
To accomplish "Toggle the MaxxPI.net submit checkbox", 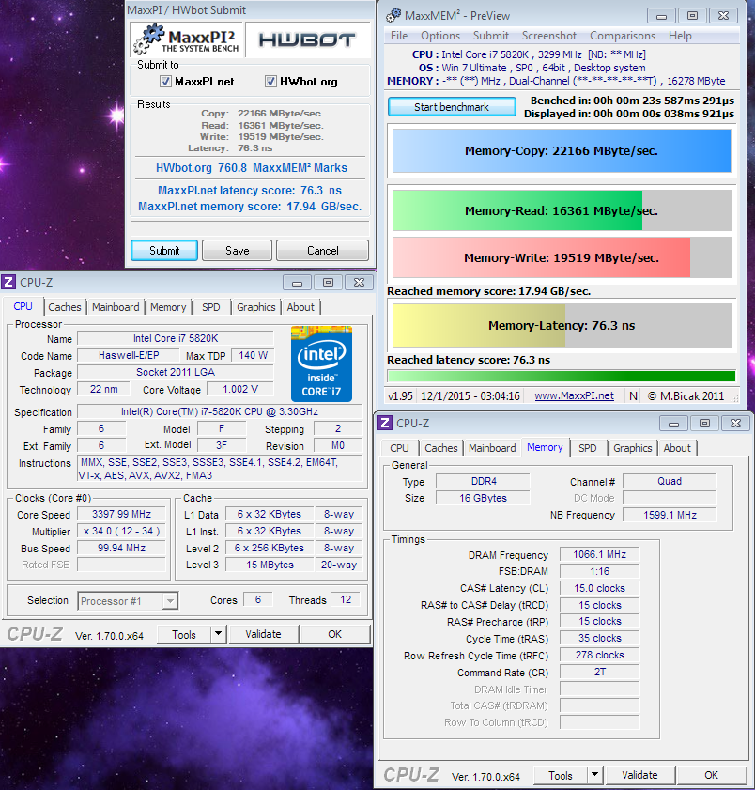I will point(165,81).
